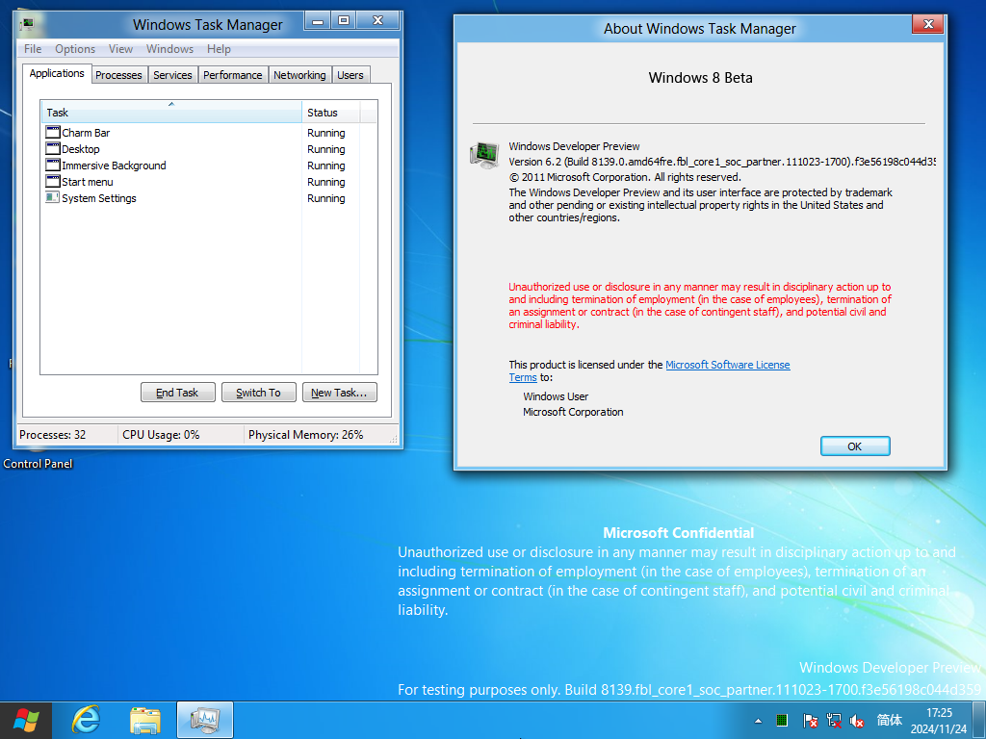
Task: Click the network tray icon
Action: coord(834,721)
